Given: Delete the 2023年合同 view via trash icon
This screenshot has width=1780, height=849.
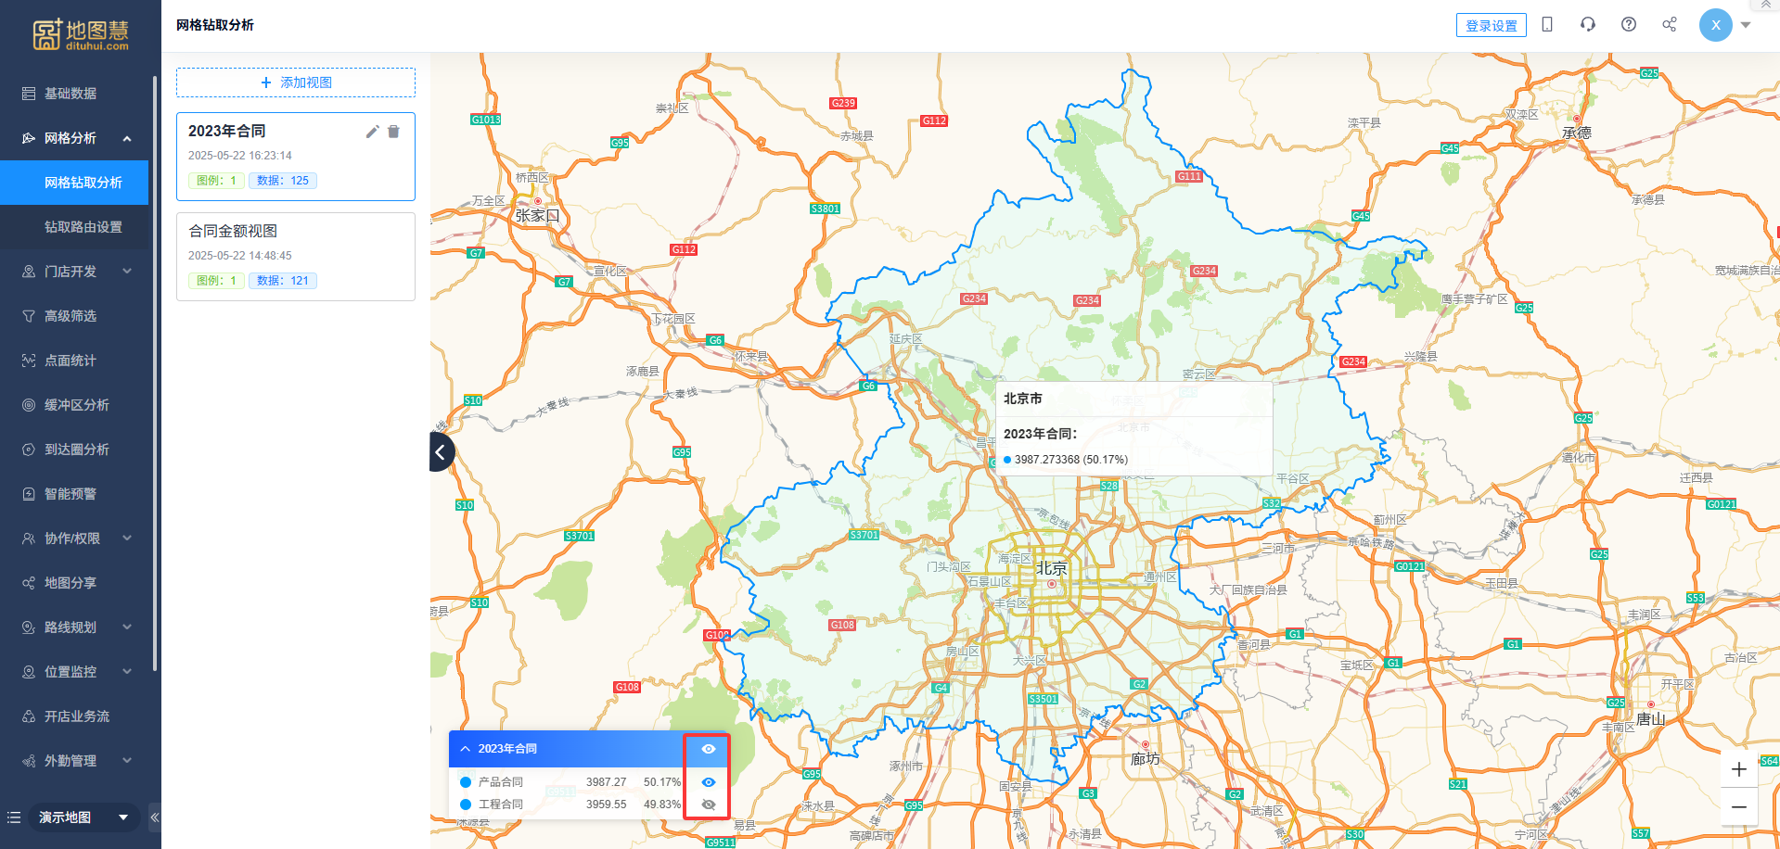Looking at the screenshot, I should click(393, 132).
